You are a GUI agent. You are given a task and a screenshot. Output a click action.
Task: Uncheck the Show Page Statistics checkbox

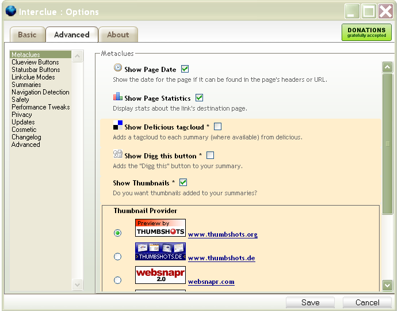(x=199, y=97)
